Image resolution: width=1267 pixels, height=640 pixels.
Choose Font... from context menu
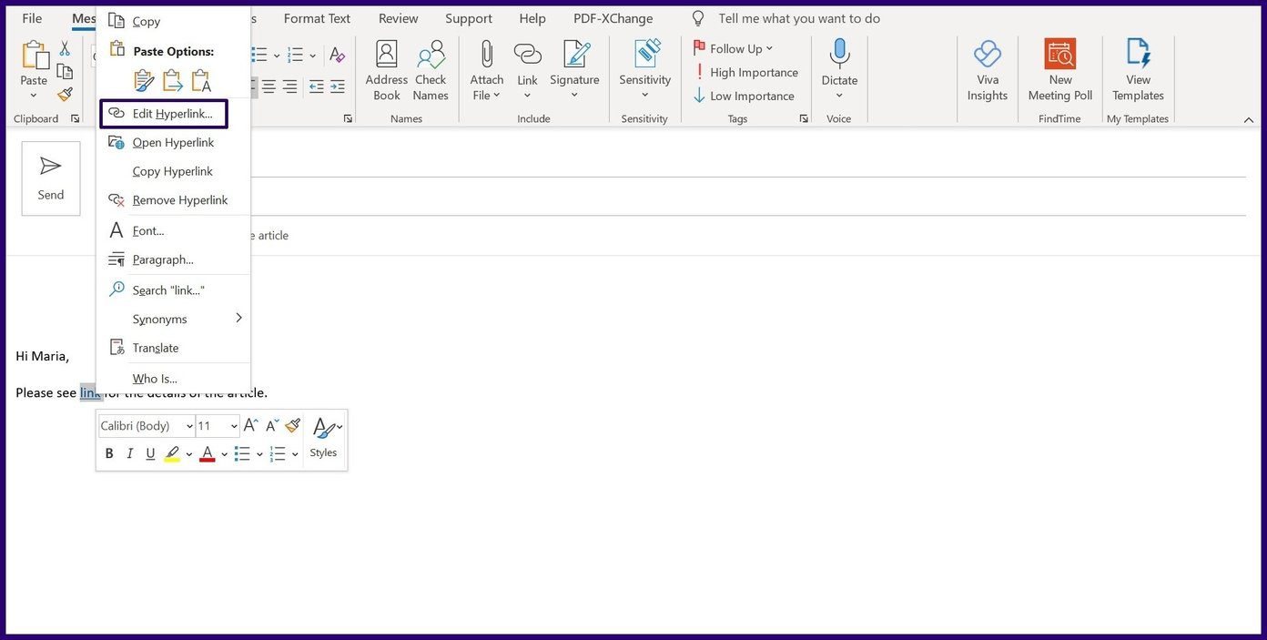pyautogui.click(x=173, y=230)
